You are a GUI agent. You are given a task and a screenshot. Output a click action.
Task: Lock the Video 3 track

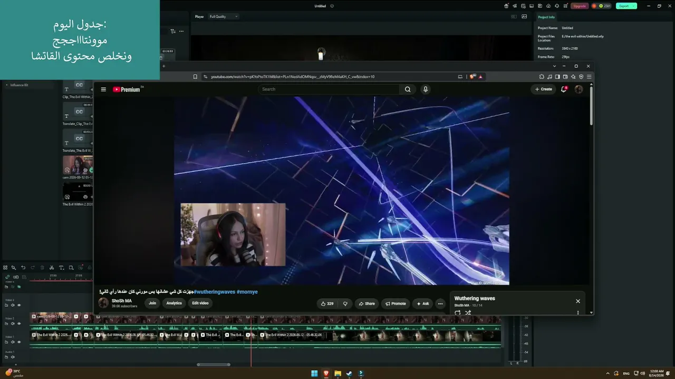tap(7, 305)
